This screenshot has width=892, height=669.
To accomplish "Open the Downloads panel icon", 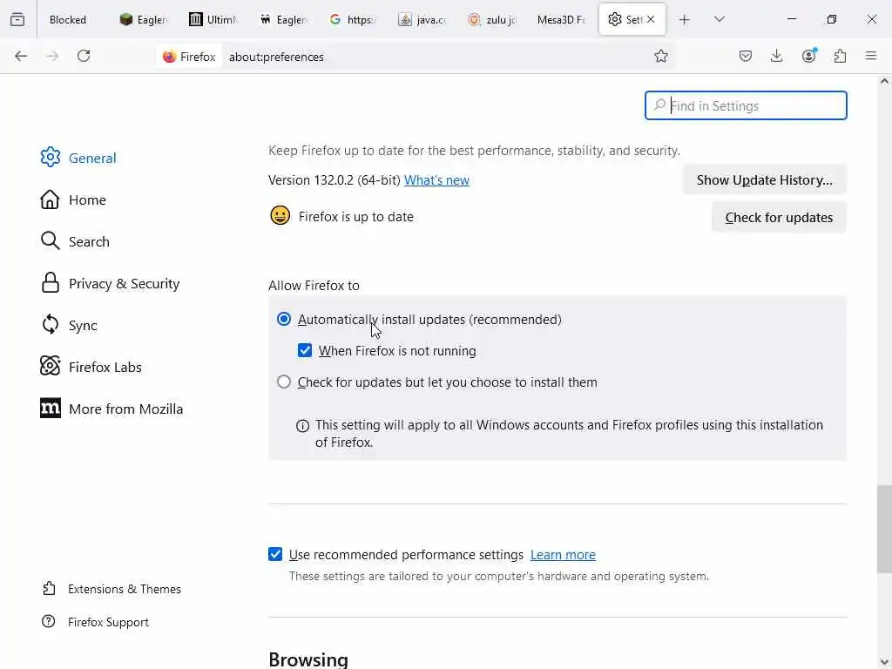I will pos(777,56).
